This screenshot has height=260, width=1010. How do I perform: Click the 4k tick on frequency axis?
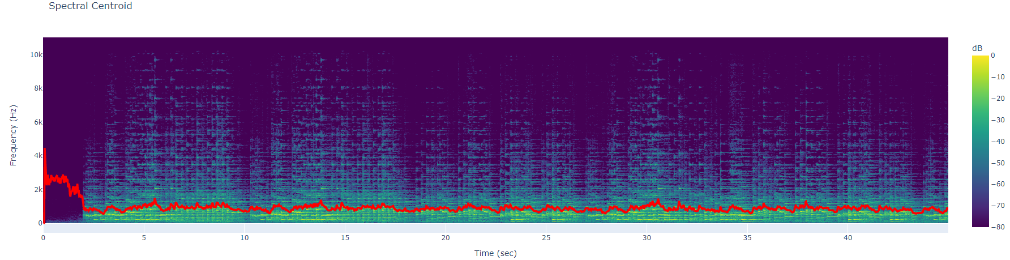tap(38, 155)
